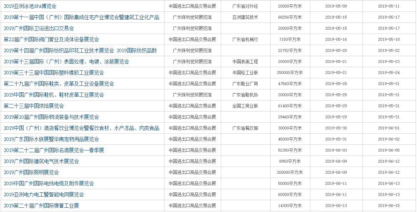The image size is (417, 212).
Task: Open 2019广东国际水族展暨华南宠物用品展览会 link
Action: [51, 139]
